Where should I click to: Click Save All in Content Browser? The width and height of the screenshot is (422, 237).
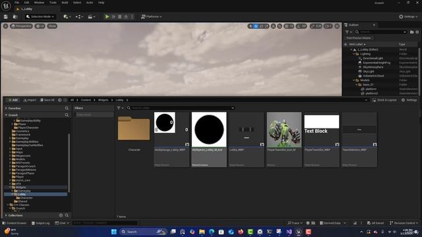coord(47,100)
